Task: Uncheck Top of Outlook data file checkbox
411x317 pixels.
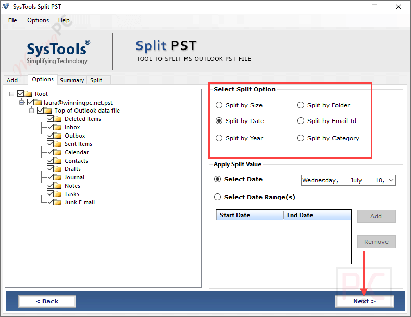Action: pos(40,110)
